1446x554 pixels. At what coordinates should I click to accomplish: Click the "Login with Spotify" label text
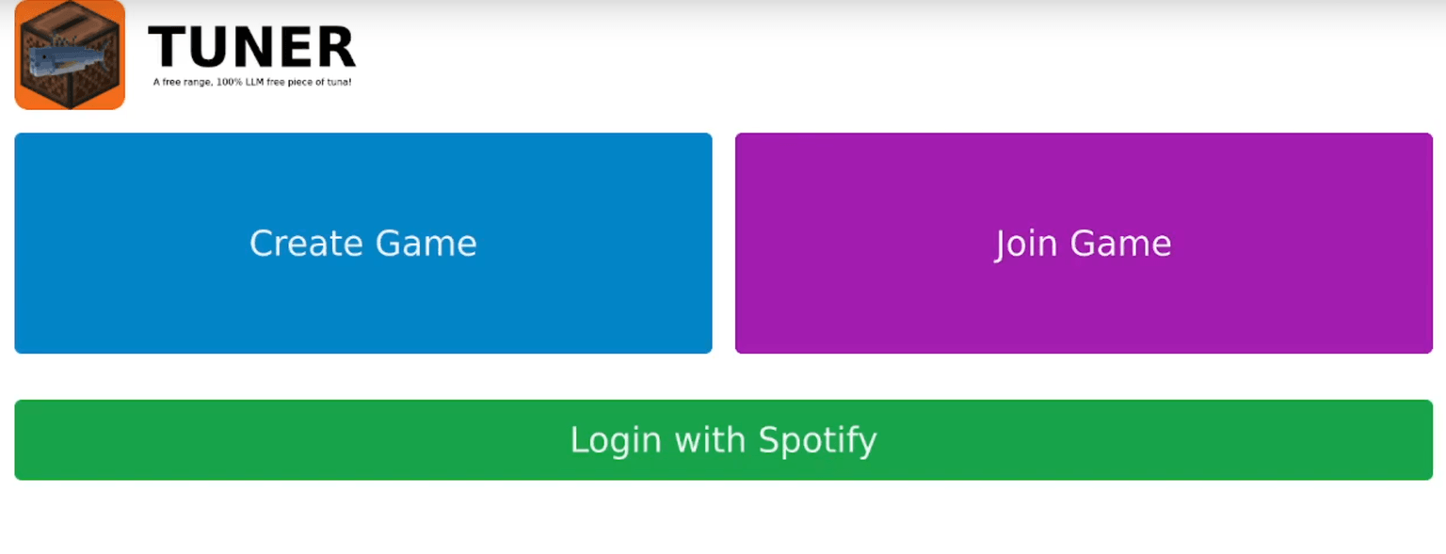tap(723, 440)
